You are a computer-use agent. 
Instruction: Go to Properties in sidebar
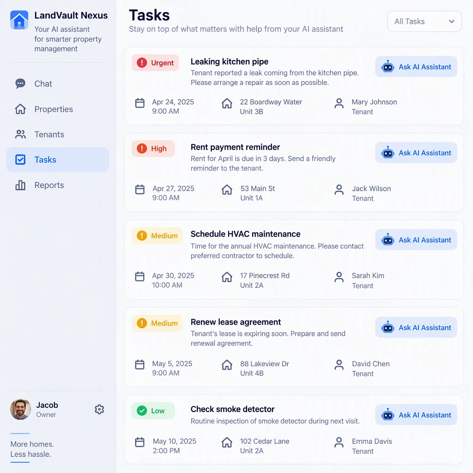[58, 109]
